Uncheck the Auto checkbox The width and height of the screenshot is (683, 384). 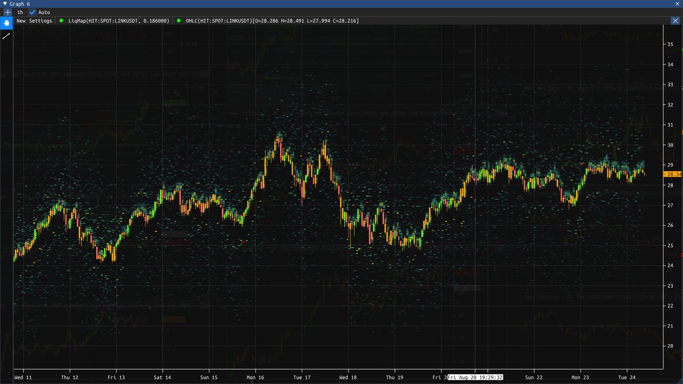[32, 12]
